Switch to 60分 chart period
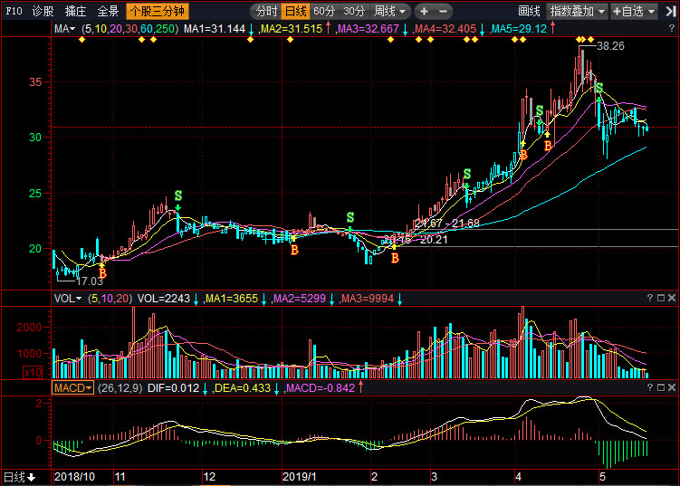 324,12
